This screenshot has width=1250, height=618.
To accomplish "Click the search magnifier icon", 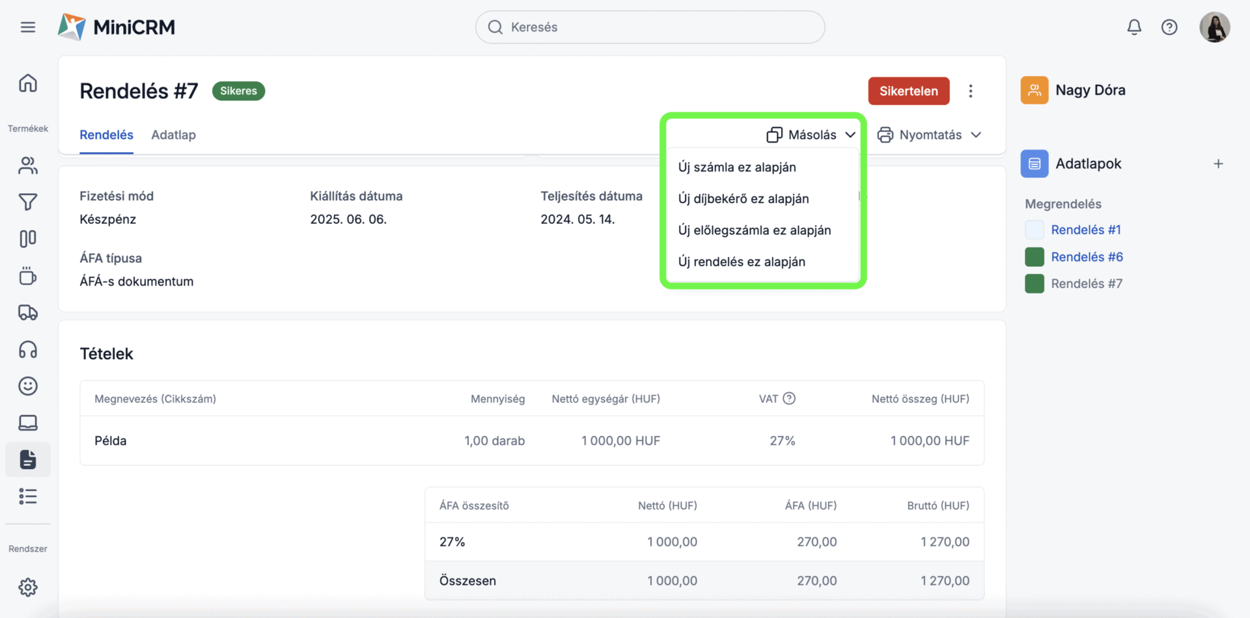I will (x=495, y=27).
